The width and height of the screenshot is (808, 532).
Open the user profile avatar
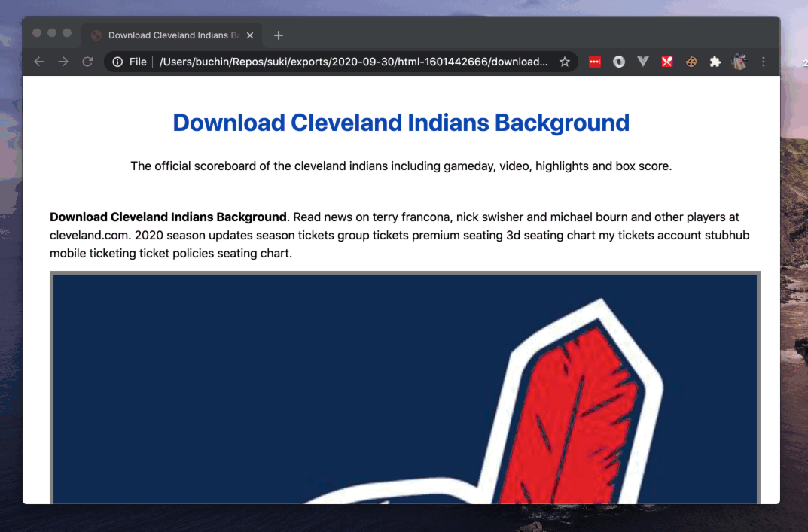pos(739,62)
